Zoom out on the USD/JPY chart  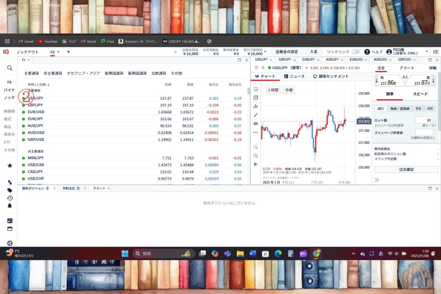256,147
